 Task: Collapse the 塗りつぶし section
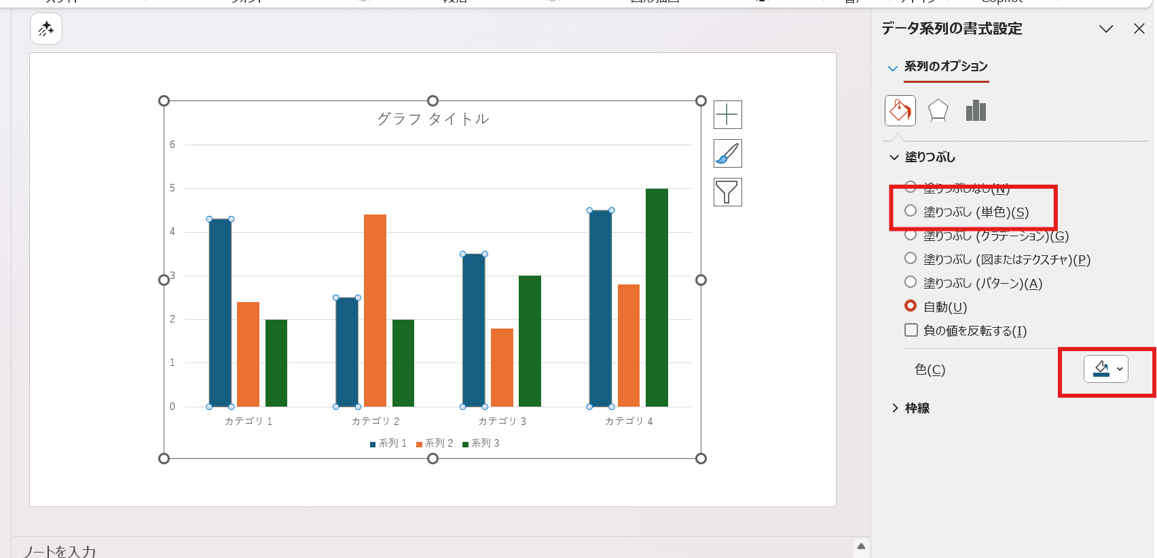coord(929,157)
